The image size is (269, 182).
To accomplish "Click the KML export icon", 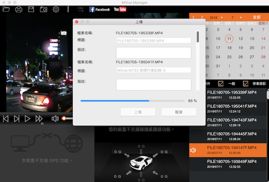I will (x=81, y=9).
